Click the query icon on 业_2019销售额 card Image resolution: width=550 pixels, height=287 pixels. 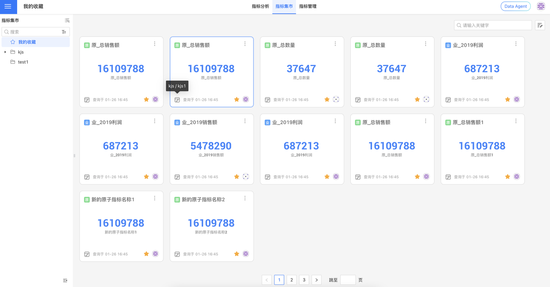pyautogui.click(x=177, y=177)
